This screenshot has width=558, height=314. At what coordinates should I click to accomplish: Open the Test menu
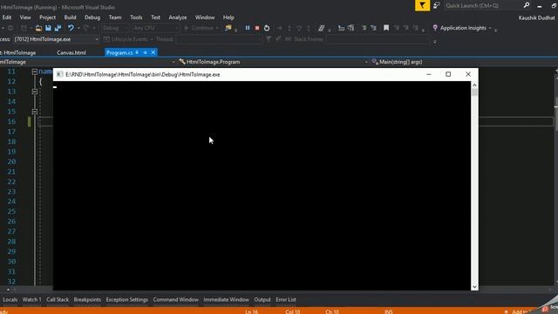(155, 17)
